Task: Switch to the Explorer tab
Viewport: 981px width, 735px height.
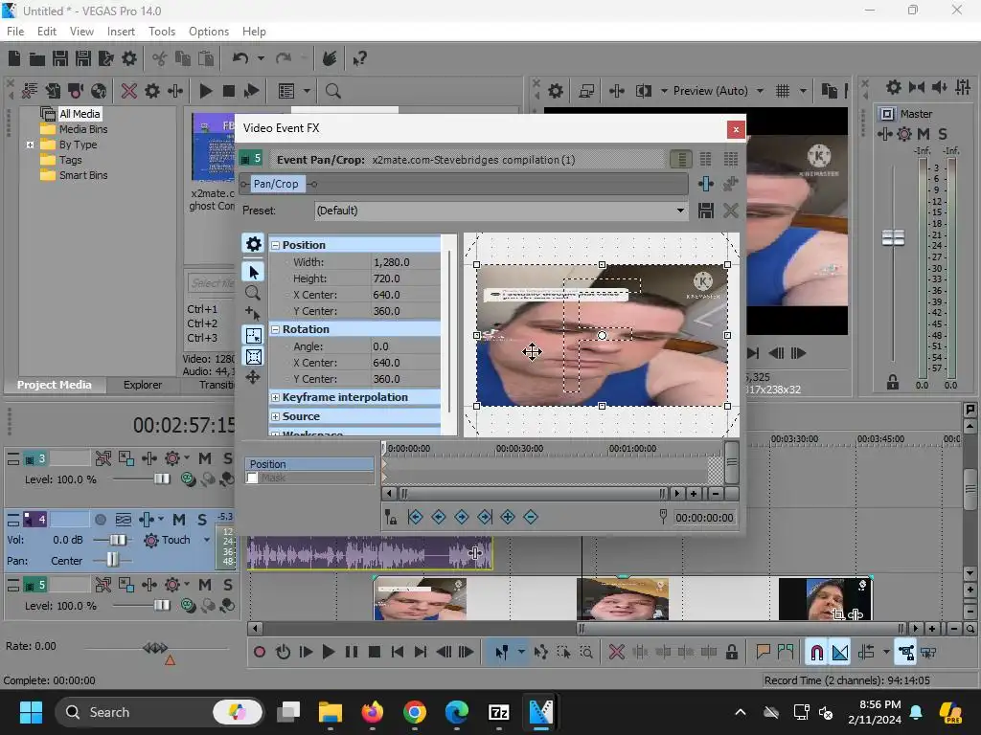Action: (x=143, y=385)
